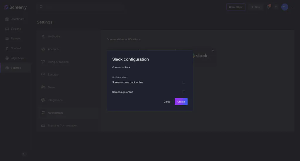This screenshot has width=300, height=161.
Task: Open the Dashboard icon in sidebar
Action: (x=7, y=19)
